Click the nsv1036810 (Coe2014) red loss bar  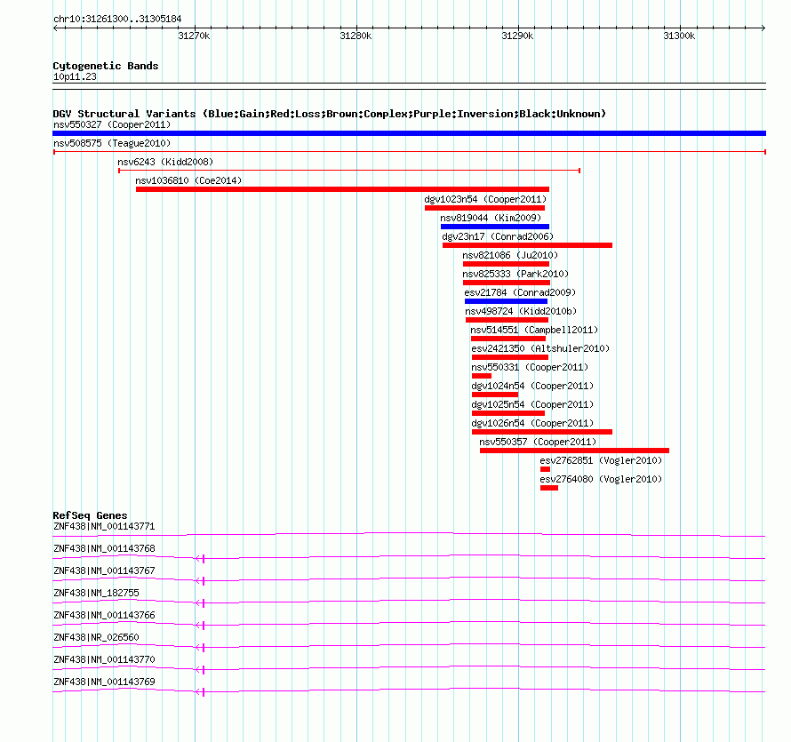[x=342, y=189]
